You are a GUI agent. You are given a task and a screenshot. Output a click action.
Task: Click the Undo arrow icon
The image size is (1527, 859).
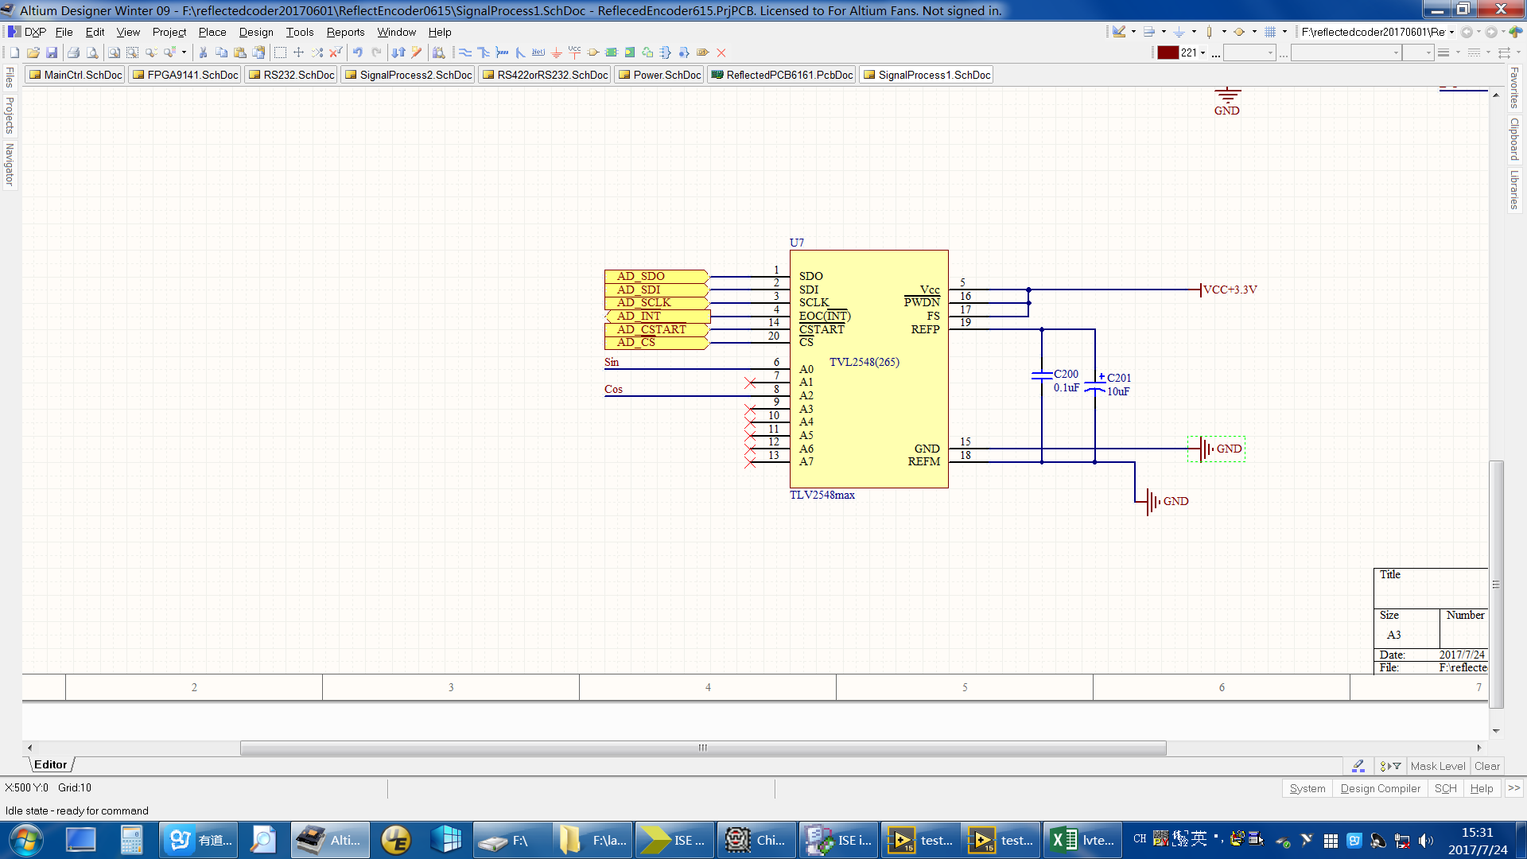tap(358, 52)
